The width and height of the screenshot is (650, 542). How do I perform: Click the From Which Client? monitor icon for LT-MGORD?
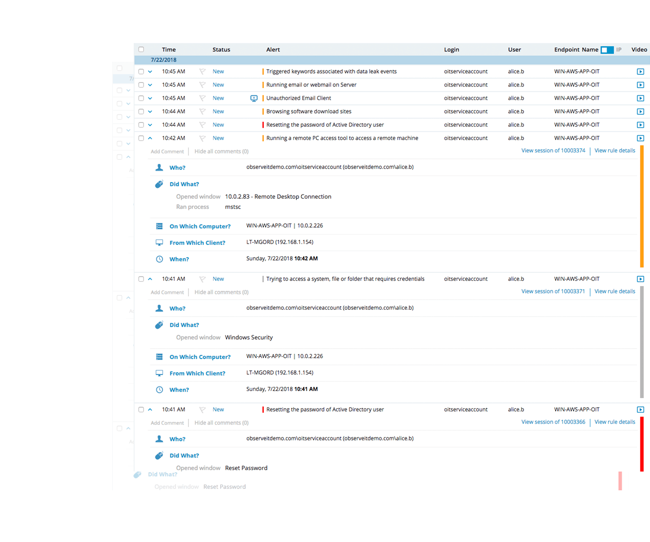click(159, 242)
